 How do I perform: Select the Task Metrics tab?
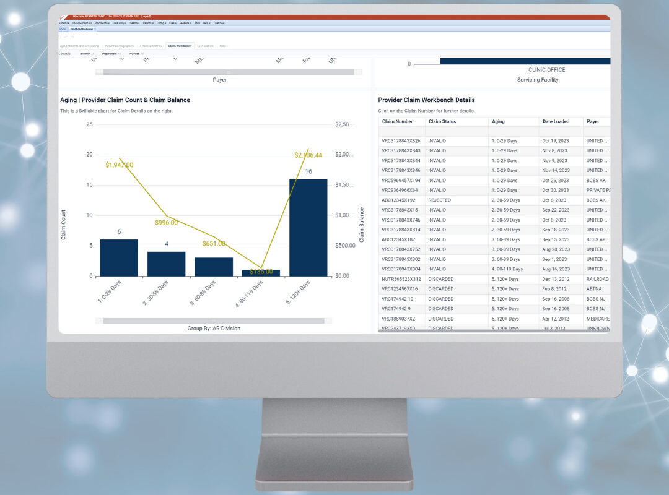[205, 46]
